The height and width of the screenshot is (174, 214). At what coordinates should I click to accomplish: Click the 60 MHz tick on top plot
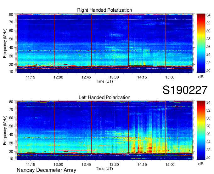click(11, 31)
